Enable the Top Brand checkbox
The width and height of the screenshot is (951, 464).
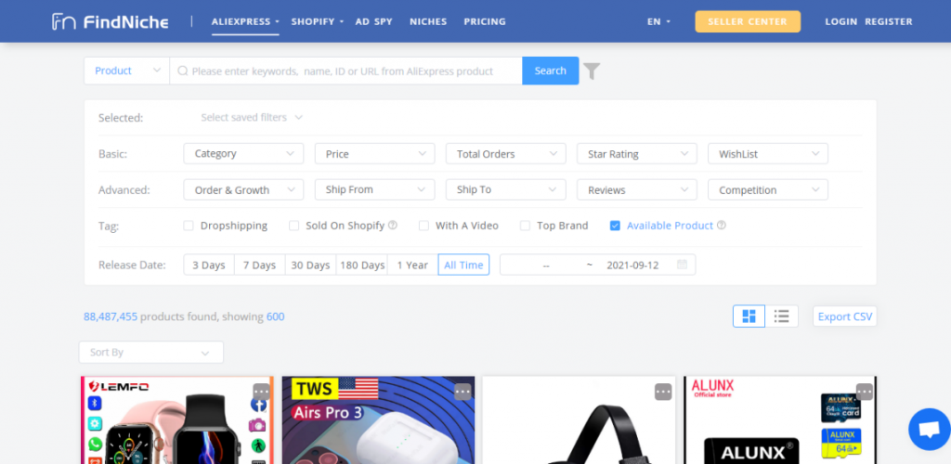(526, 226)
